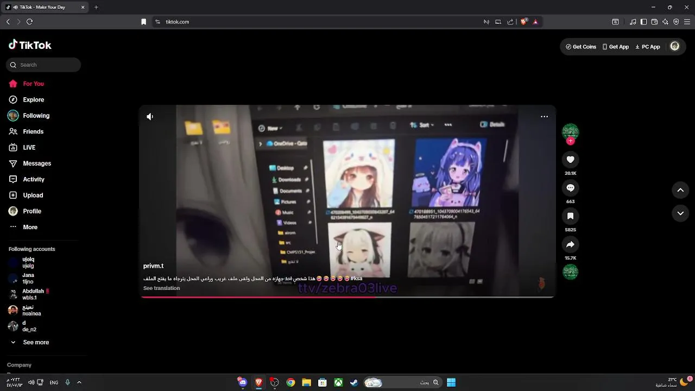Open the comments bubble showing 663
695x391 pixels.
570,188
